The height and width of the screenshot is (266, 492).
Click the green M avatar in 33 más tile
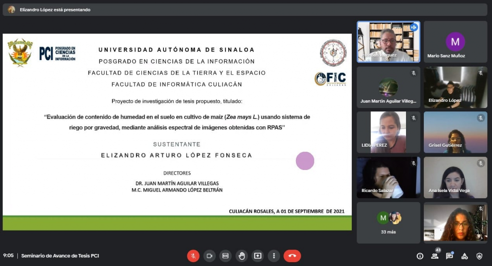(x=383, y=218)
